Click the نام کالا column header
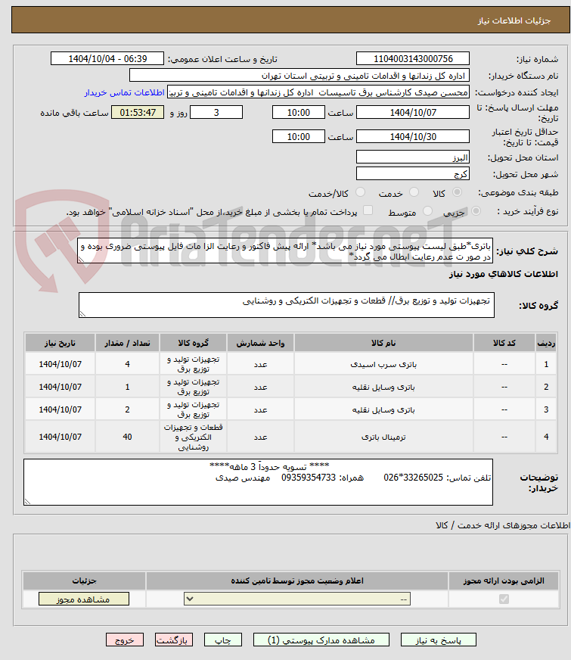571x660 pixels. (x=383, y=343)
